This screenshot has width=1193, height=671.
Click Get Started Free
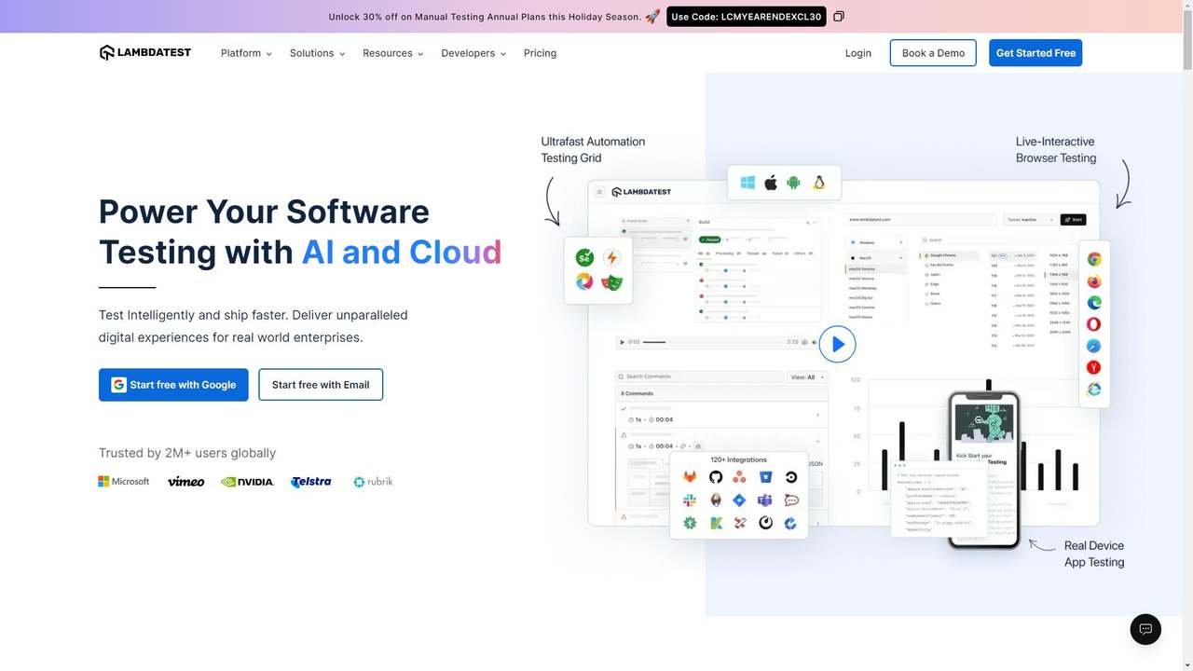click(x=1035, y=53)
